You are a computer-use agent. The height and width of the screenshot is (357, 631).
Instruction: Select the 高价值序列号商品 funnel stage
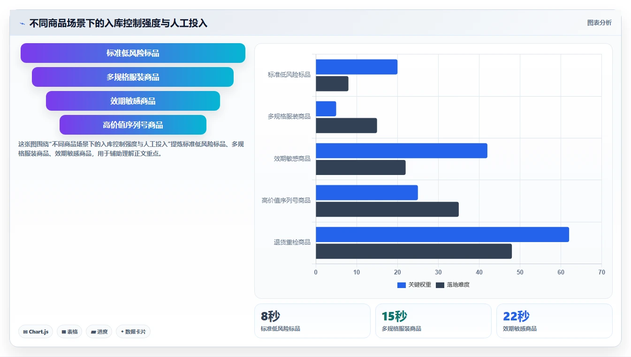tap(133, 125)
